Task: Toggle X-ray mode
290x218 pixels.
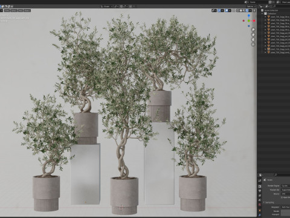Action: [x=234, y=10]
